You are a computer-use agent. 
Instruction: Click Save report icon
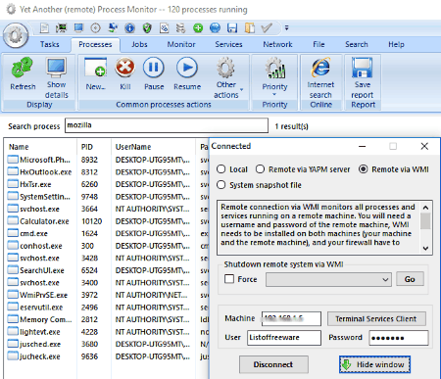click(x=363, y=68)
